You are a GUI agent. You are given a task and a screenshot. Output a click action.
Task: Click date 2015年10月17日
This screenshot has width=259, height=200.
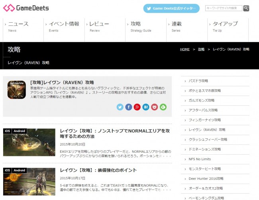pyautogui.click(x=73, y=178)
